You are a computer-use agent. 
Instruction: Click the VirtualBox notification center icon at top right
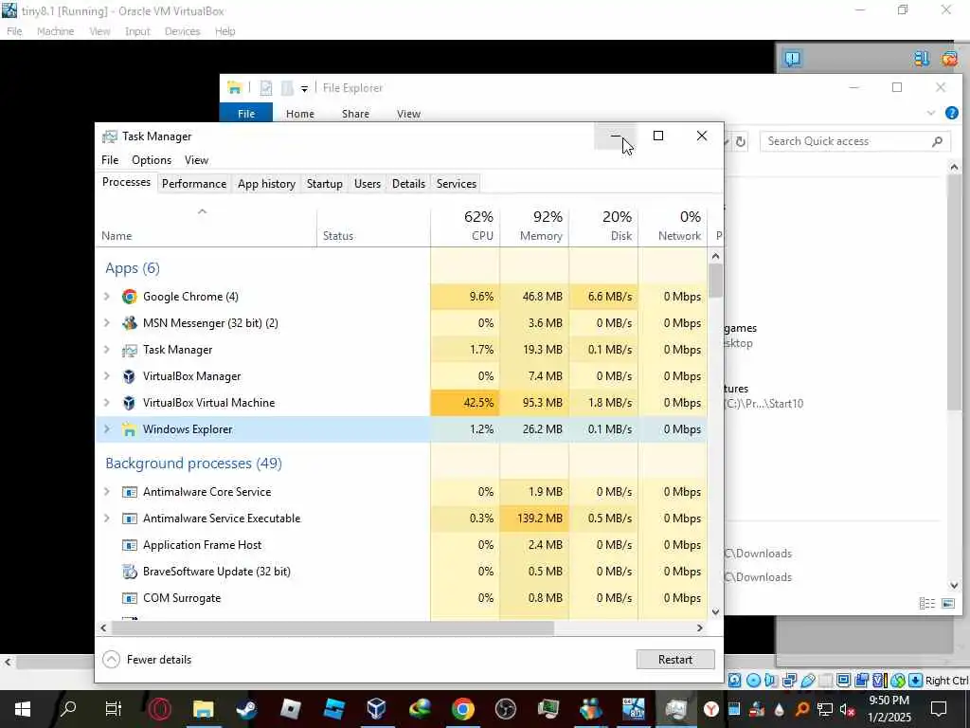[792, 59]
